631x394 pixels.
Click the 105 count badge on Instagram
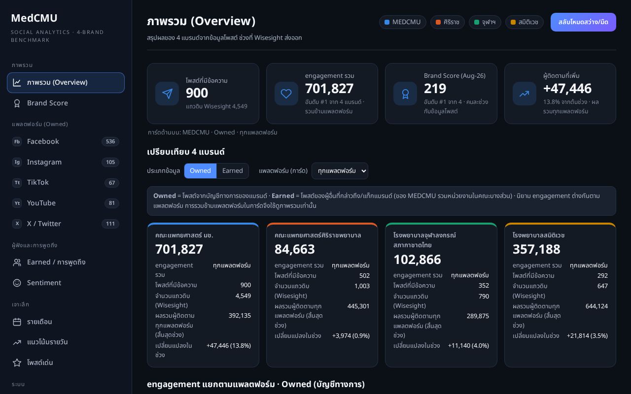[x=110, y=163]
